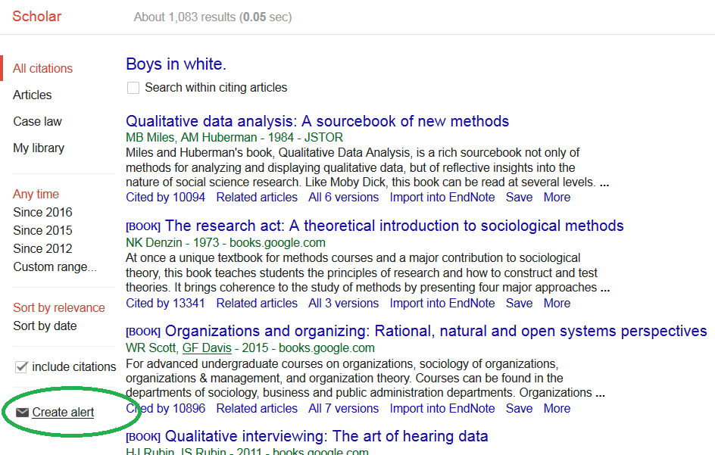Toggle the include citations checkbox
715x455 pixels.
pos(21,367)
